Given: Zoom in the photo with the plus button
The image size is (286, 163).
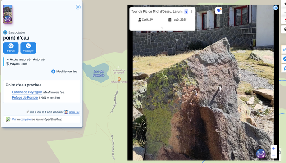Looking at the screenshot, I should pyautogui.click(x=274, y=149).
